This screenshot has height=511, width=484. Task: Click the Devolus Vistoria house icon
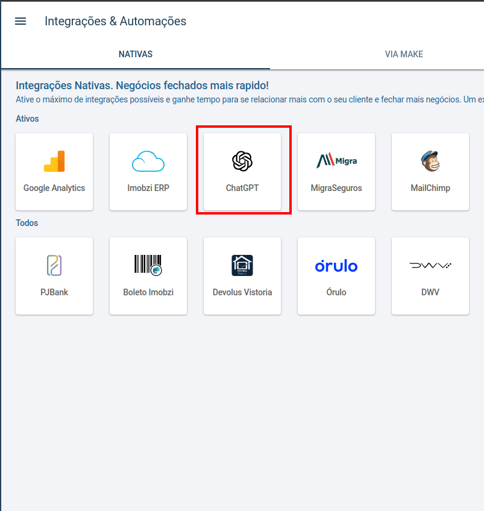pyautogui.click(x=242, y=265)
